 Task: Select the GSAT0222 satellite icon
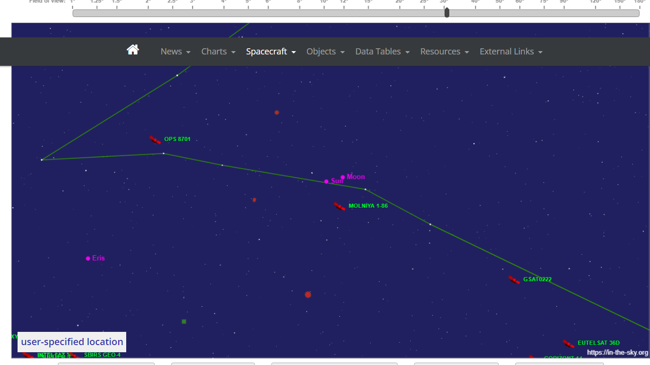[x=514, y=280]
